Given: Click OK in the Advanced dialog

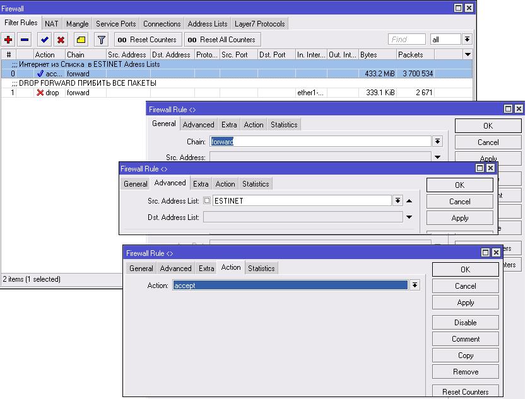Looking at the screenshot, I should click(x=460, y=185).
